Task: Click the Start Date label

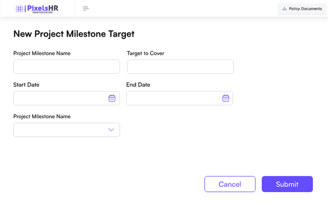Action: (x=26, y=85)
